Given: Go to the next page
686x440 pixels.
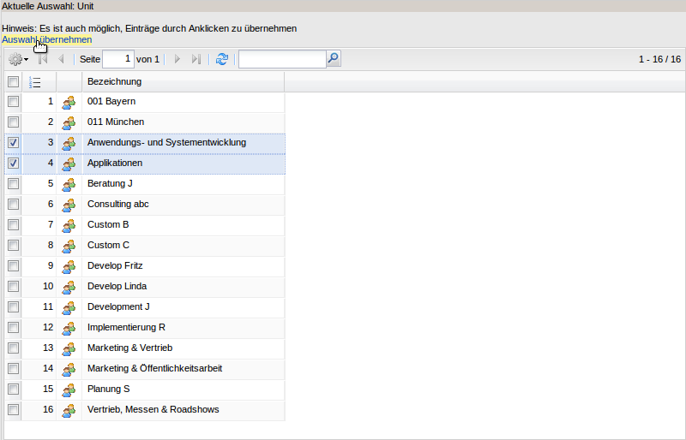Looking at the screenshot, I should pos(178,59).
